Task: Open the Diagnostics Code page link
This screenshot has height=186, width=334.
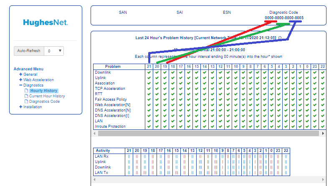Action: 44,102
